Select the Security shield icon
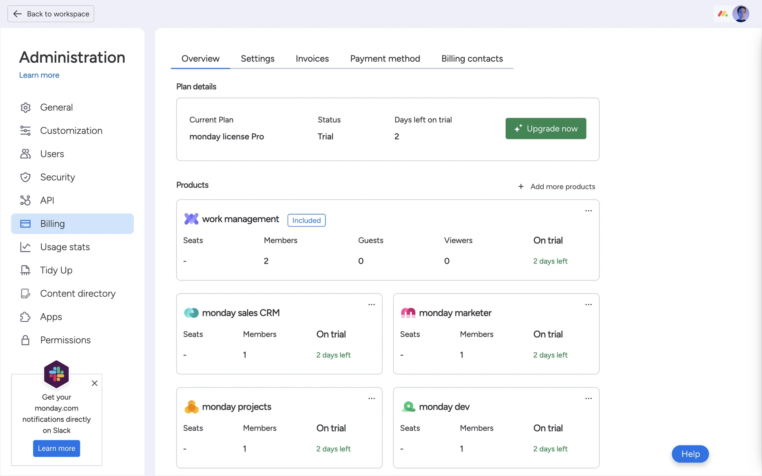The height and width of the screenshot is (476, 762). pos(25,177)
